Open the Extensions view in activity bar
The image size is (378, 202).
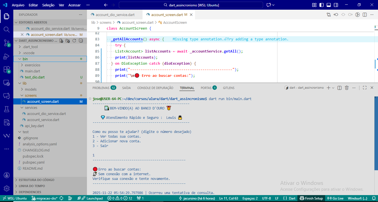pyautogui.click(x=6, y=69)
